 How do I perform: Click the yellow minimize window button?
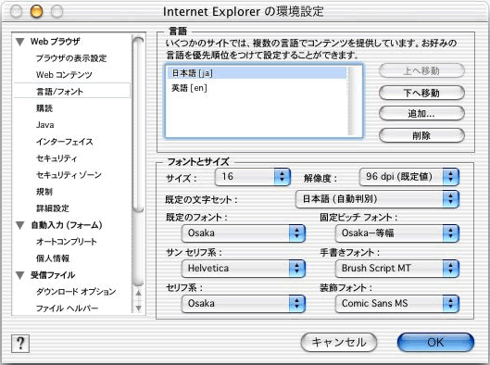[x=36, y=11]
